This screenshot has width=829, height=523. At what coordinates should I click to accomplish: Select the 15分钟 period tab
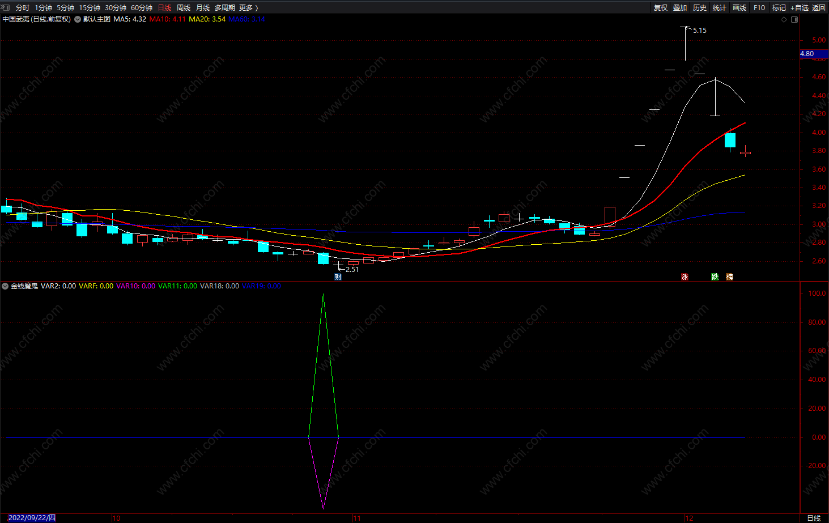tap(89, 8)
